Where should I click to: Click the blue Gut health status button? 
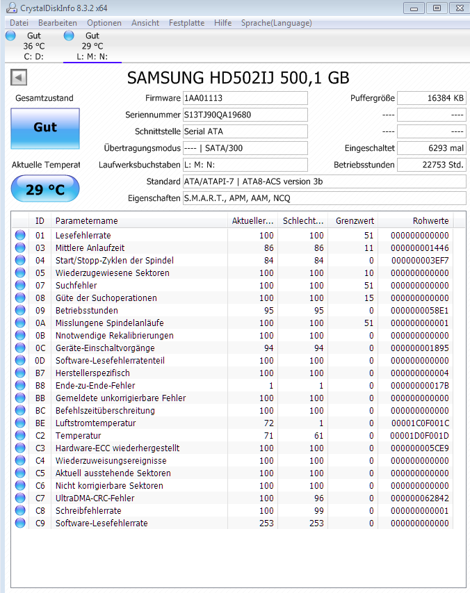pyautogui.click(x=45, y=128)
